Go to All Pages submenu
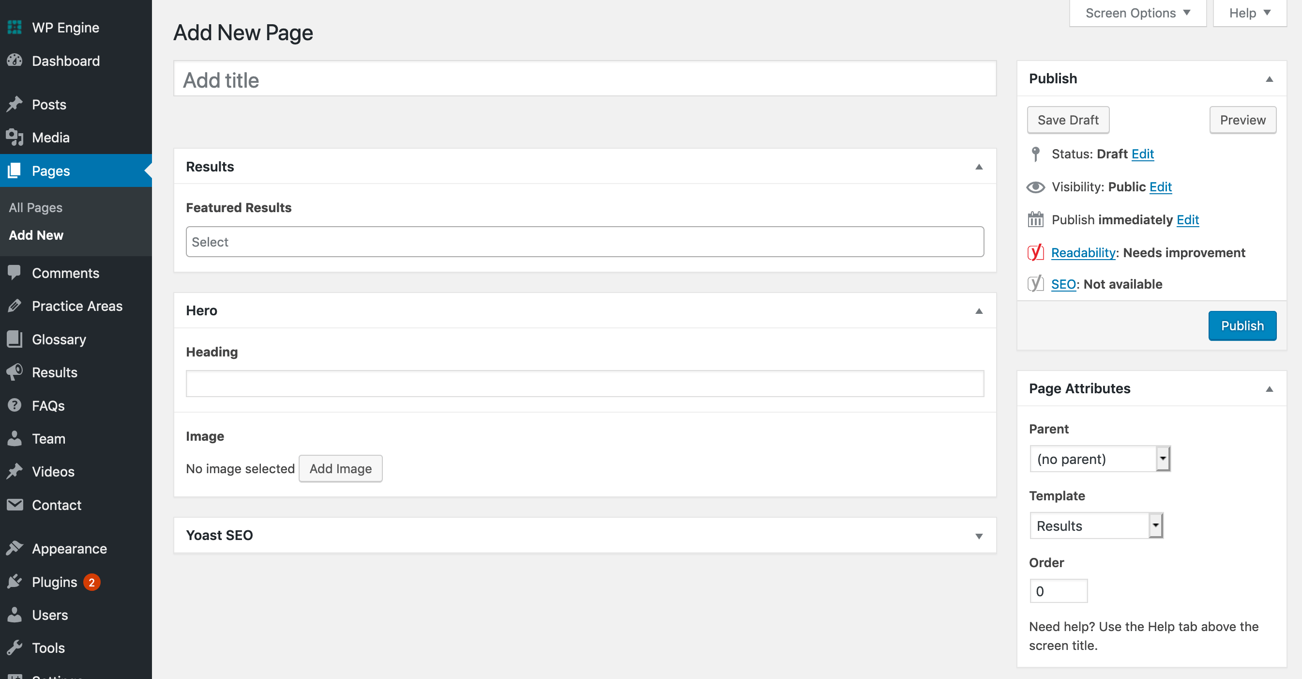This screenshot has height=679, width=1302. [35, 207]
